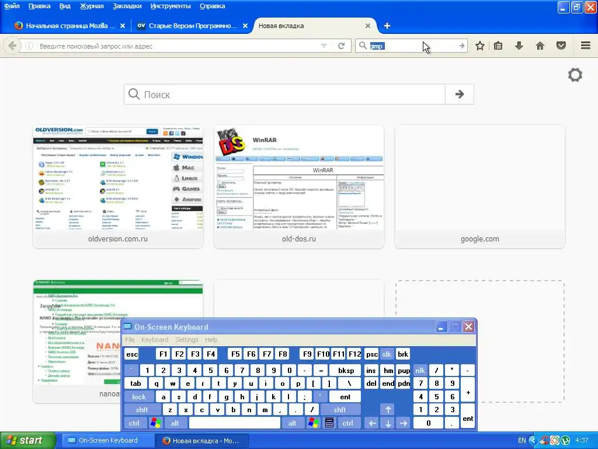This screenshot has height=449, width=598.
Task: Click the Windows start button
Action: point(27,440)
